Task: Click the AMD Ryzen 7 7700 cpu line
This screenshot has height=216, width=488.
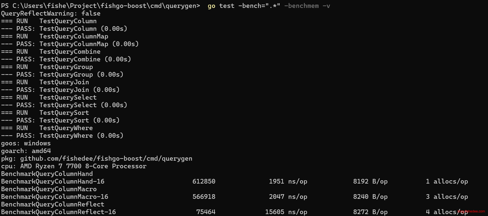Action: 74,166
